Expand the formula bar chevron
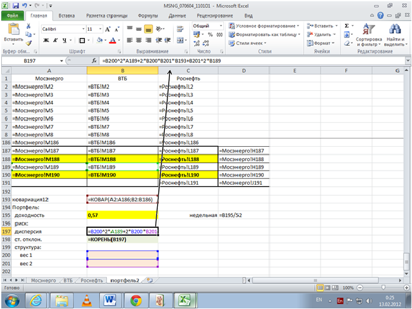The image size is (412, 309). coord(407,61)
